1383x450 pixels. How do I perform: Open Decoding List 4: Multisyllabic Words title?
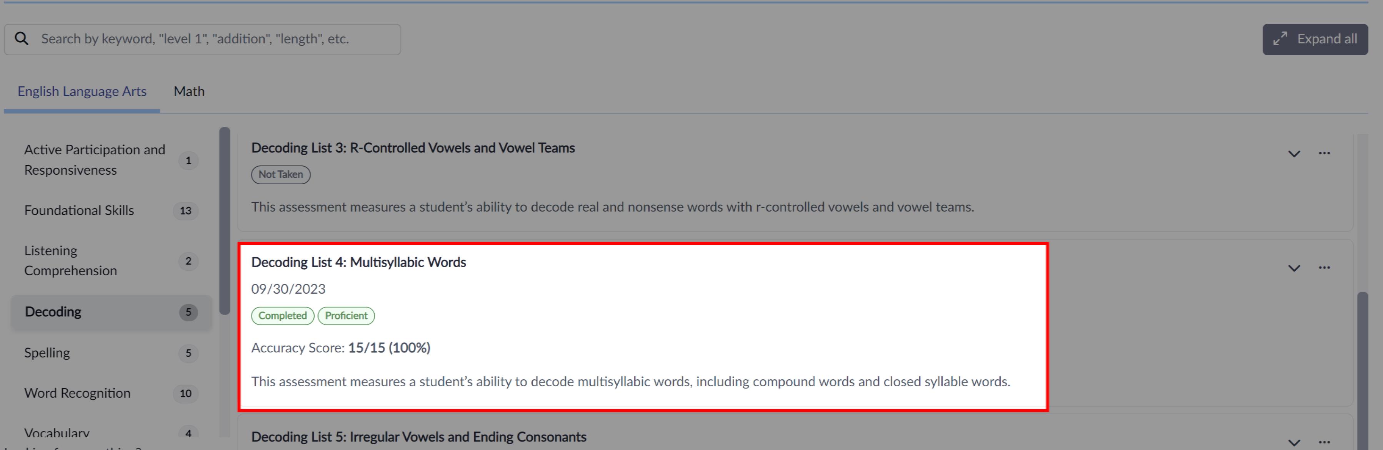pyautogui.click(x=359, y=262)
